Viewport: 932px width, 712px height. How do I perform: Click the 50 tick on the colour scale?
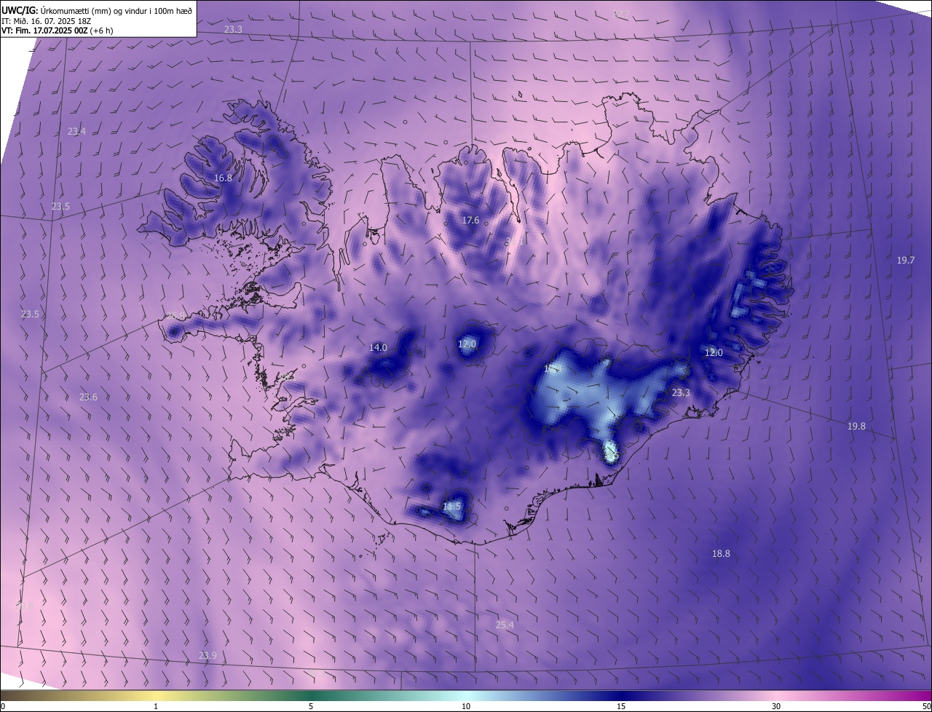coord(926,706)
